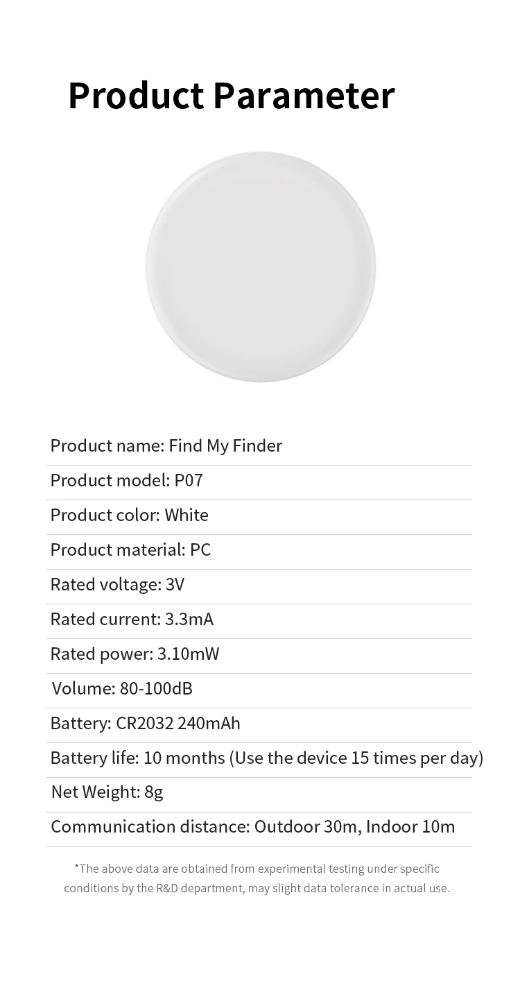Select the Product name: Find My Finder row
520x988 pixels.
tap(166, 445)
